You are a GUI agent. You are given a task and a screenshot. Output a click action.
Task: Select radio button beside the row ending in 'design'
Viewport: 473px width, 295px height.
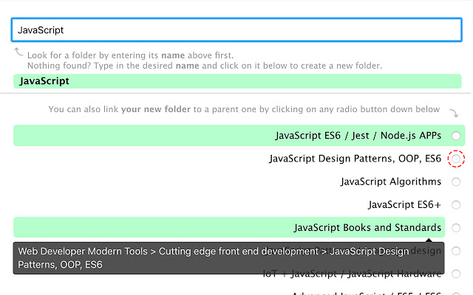456,251
